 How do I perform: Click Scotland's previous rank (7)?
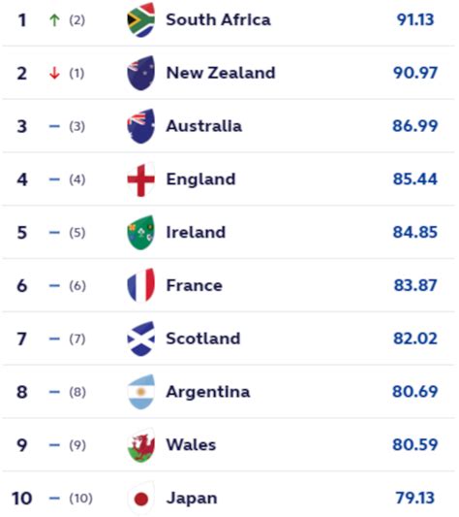pos(77,339)
